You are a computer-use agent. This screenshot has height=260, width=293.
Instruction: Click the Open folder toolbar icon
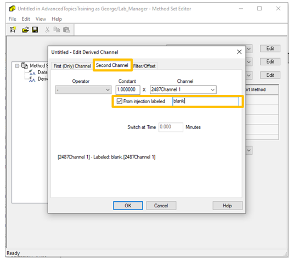pyautogui.click(x=25, y=30)
